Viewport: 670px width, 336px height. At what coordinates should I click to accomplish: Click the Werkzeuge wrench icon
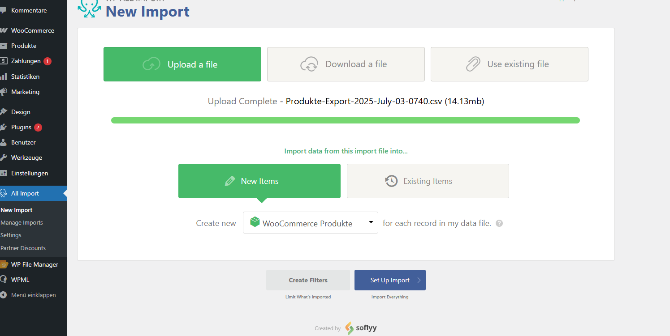point(4,157)
